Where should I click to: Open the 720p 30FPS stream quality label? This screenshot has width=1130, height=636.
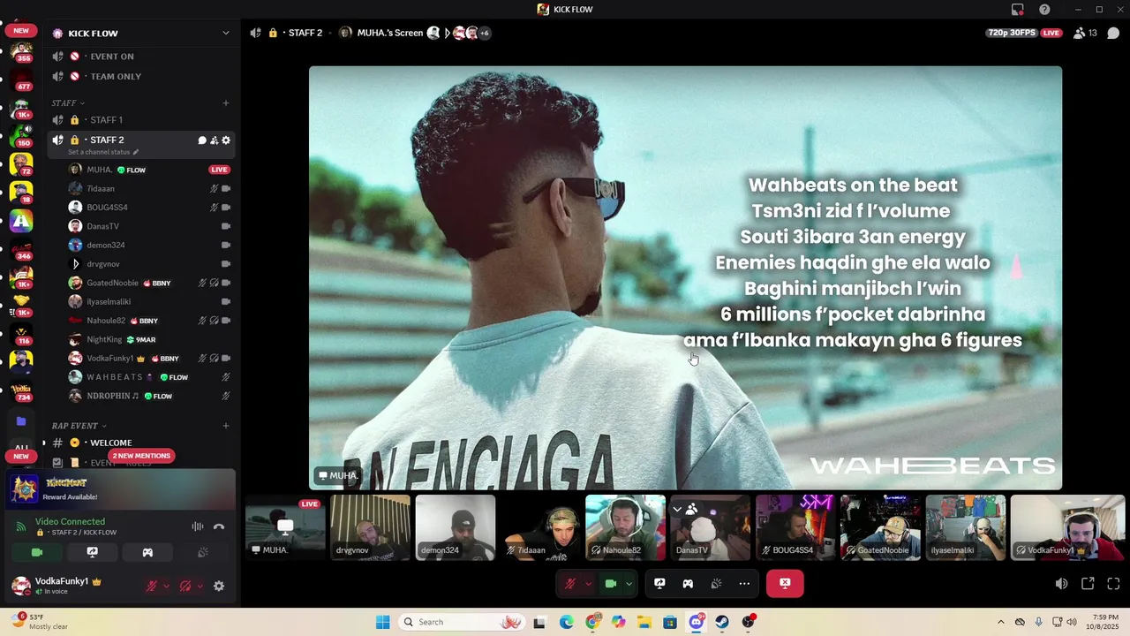pos(1013,33)
